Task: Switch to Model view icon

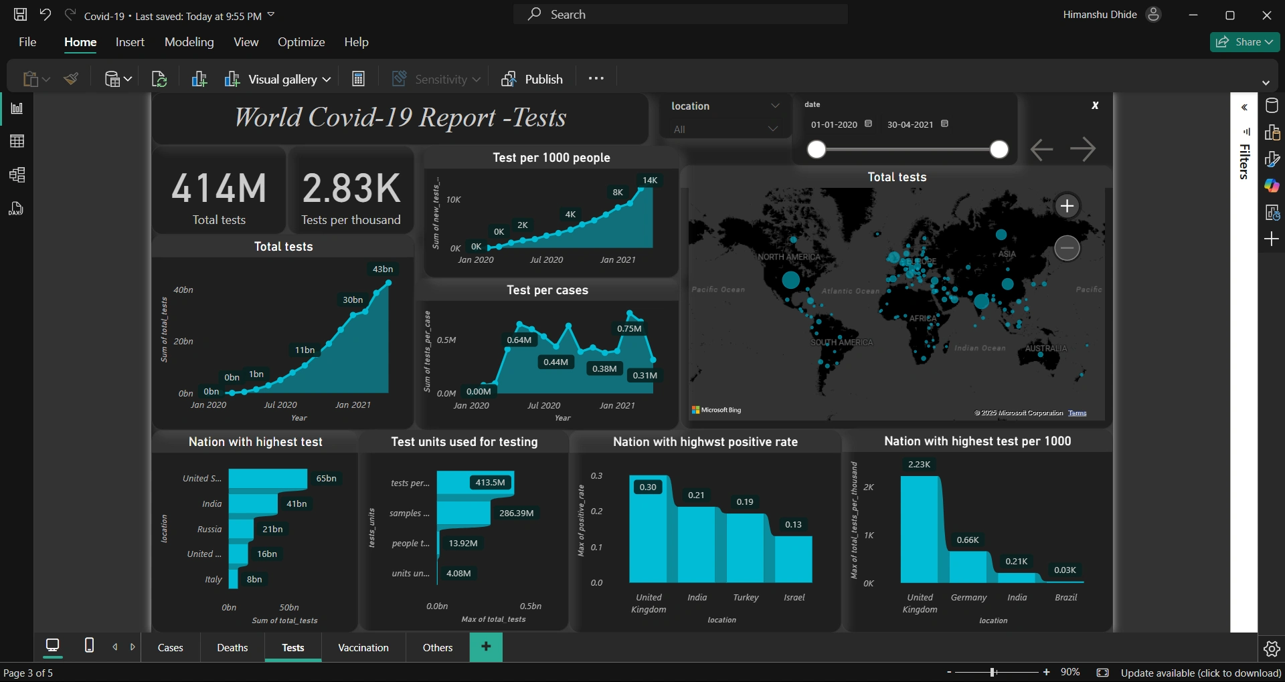Action: click(x=17, y=175)
